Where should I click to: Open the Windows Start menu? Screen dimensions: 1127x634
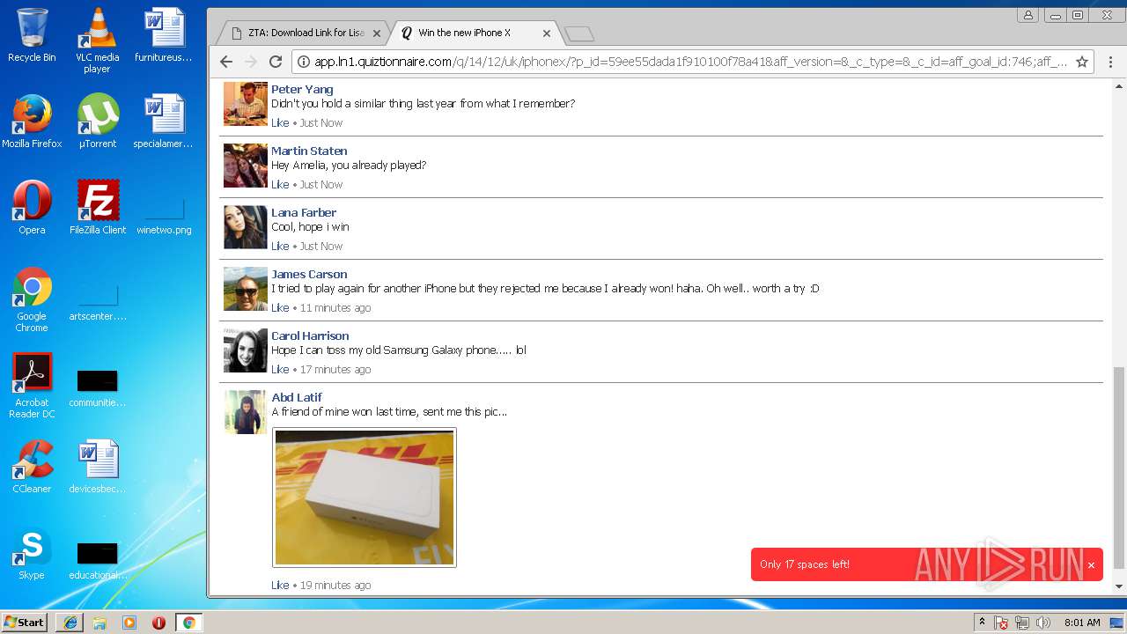[x=24, y=622]
